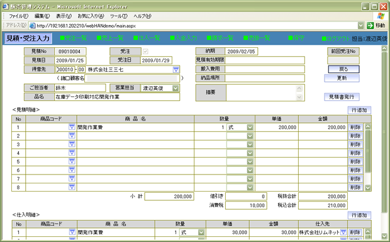This screenshot has width=390, height=242.
Task: Open product code lookup in estimate row 8
Action: pos(72,187)
